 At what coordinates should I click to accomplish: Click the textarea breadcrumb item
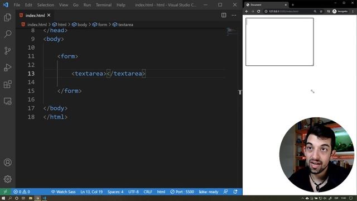pyautogui.click(x=123, y=25)
